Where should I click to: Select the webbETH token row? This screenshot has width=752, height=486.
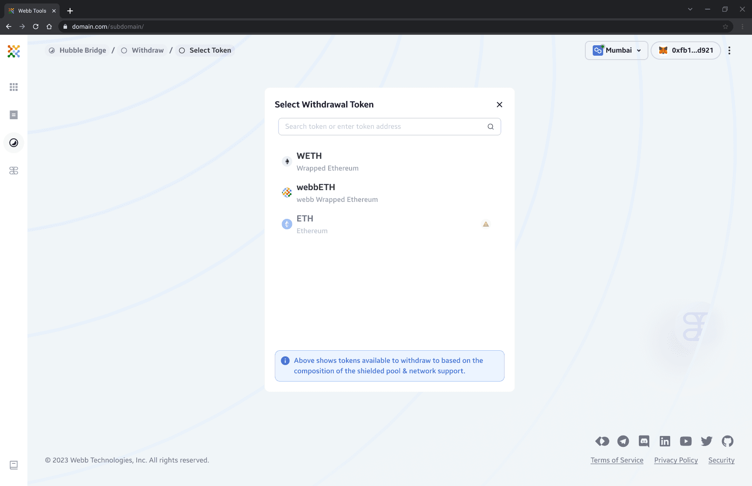(x=389, y=193)
